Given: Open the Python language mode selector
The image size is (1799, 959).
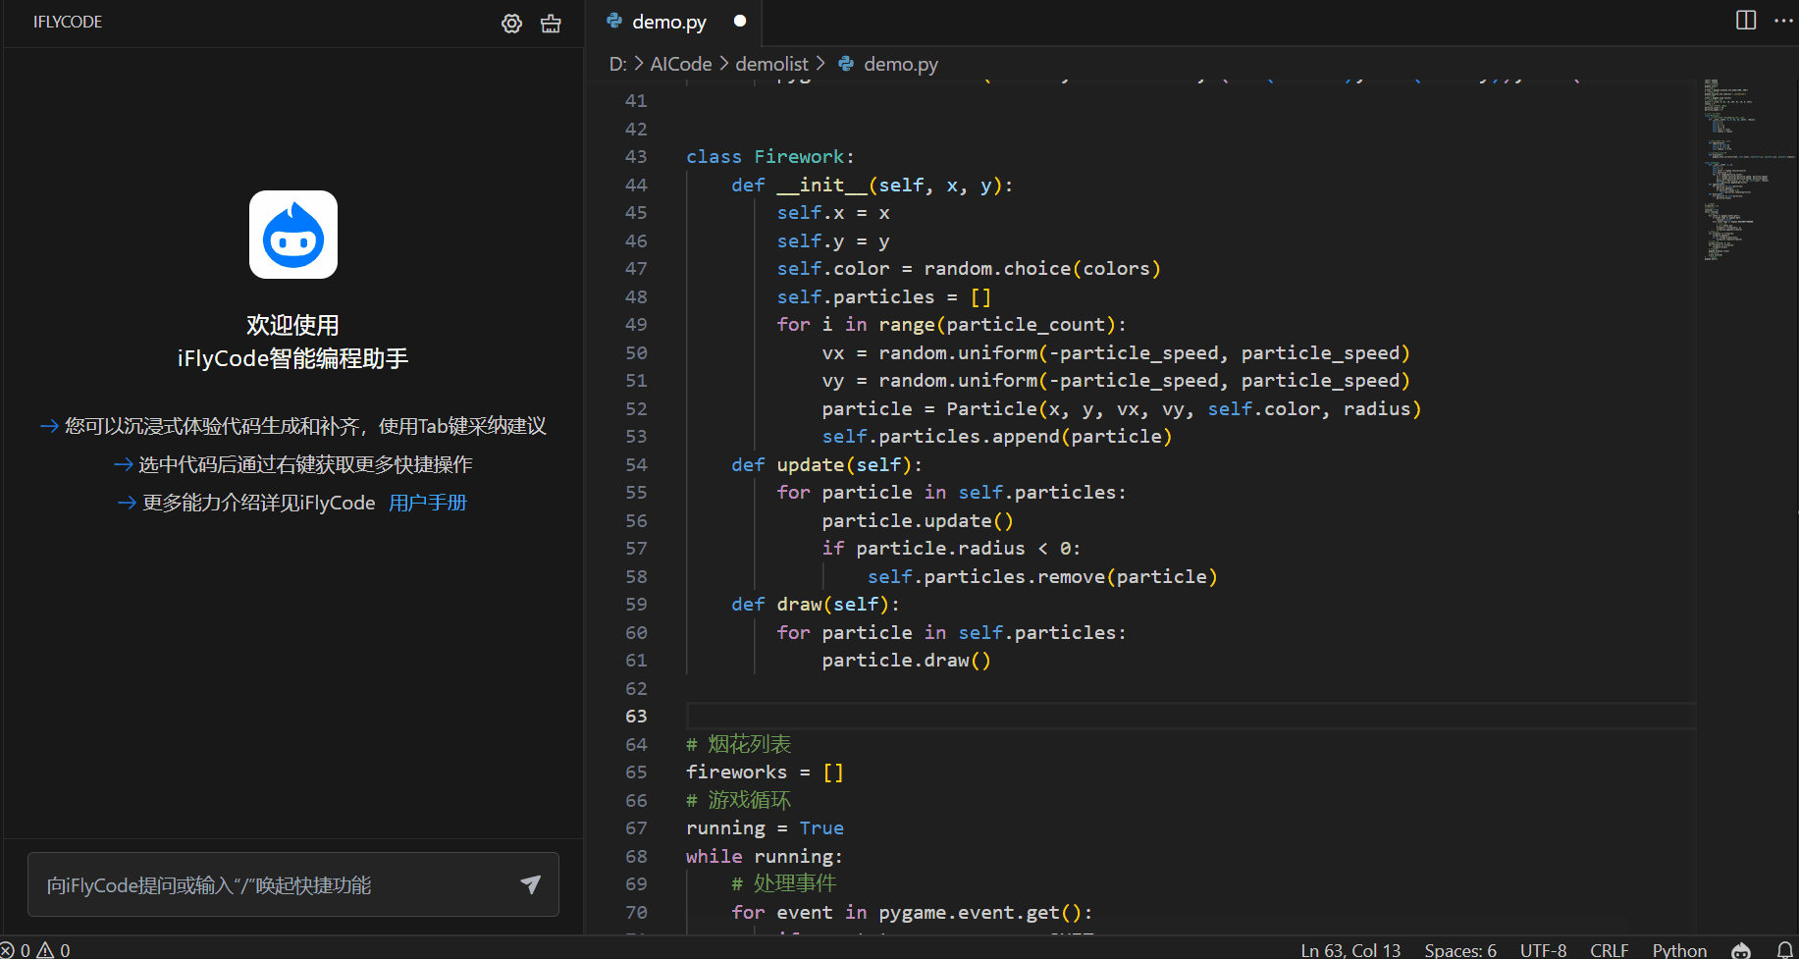Looking at the screenshot, I should (1679, 949).
